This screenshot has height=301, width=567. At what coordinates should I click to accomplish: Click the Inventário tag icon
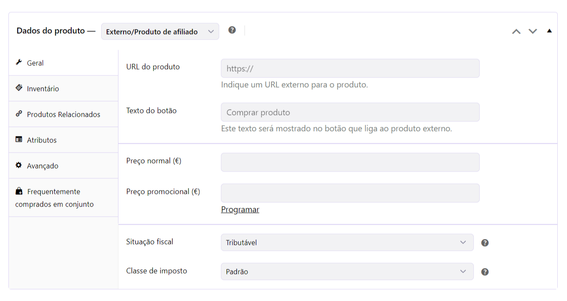tap(19, 88)
